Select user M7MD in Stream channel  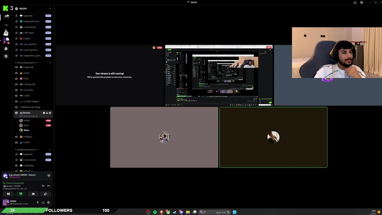pyautogui.click(x=35, y=121)
